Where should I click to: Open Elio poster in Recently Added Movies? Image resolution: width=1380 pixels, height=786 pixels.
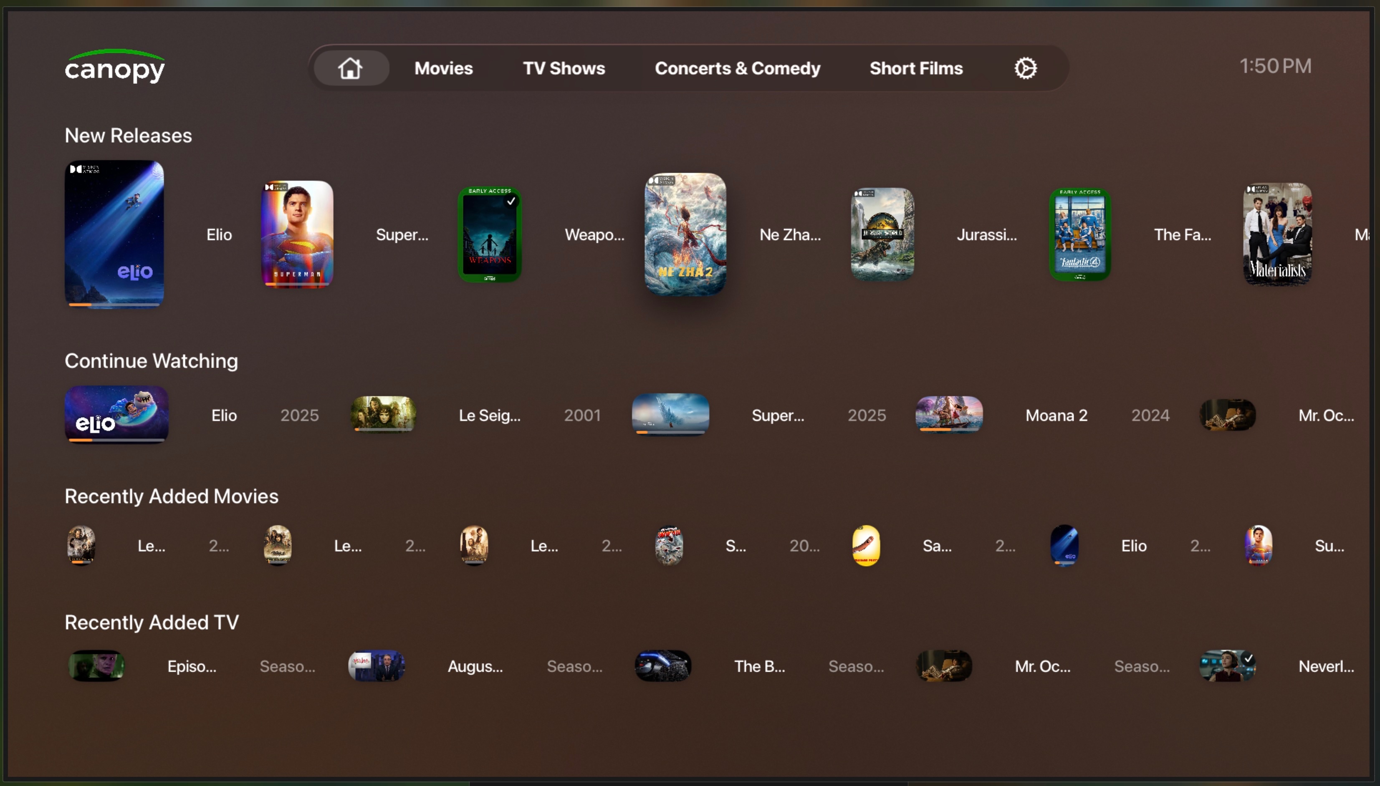(1064, 545)
